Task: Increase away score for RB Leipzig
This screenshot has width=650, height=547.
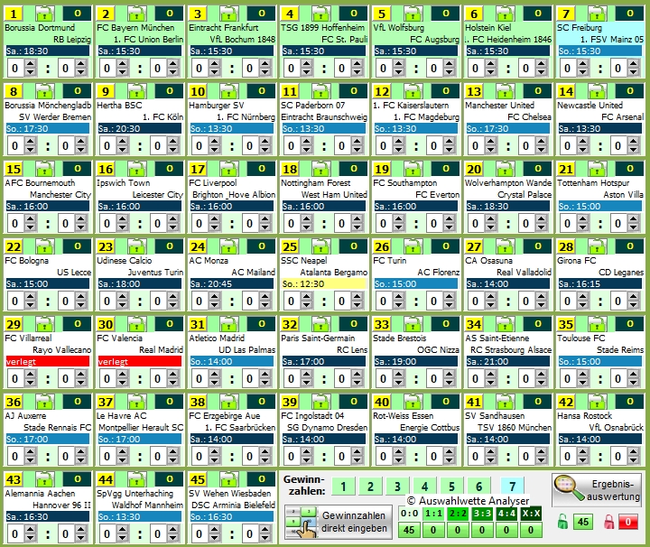Action: 81,64
